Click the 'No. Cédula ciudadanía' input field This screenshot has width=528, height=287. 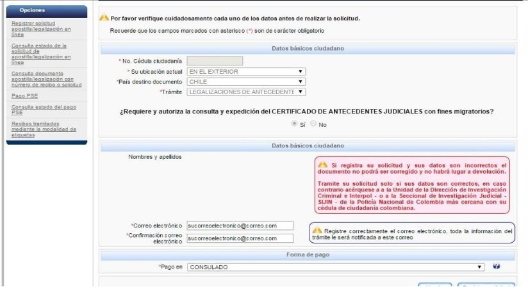(215, 61)
